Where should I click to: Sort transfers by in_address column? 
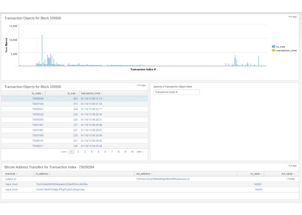click(43, 174)
